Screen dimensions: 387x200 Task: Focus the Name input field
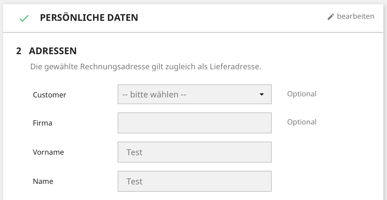[x=195, y=181]
